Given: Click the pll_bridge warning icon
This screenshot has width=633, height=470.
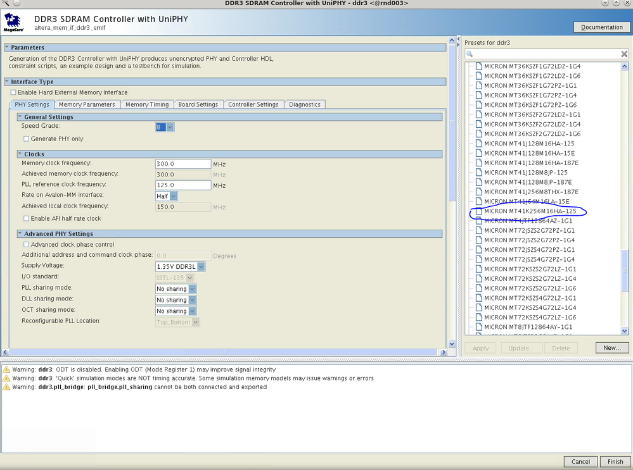Looking at the screenshot, I should [6, 387].
